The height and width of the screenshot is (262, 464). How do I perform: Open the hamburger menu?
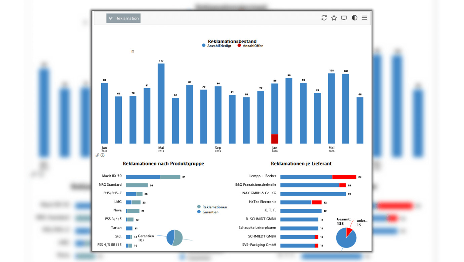tap(364, 18)
